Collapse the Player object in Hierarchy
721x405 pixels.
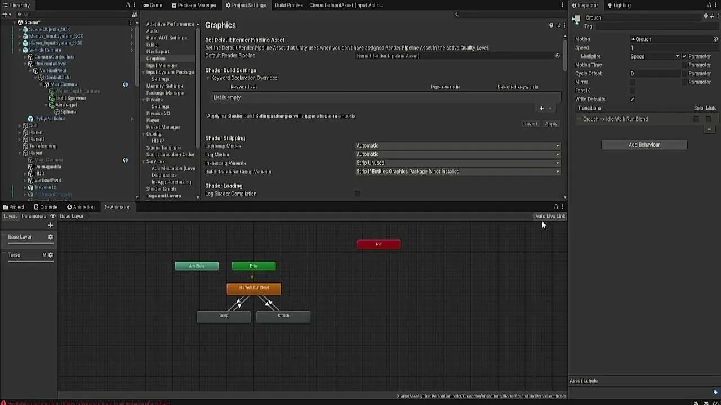pyautogui.click(x=20, y=153)
